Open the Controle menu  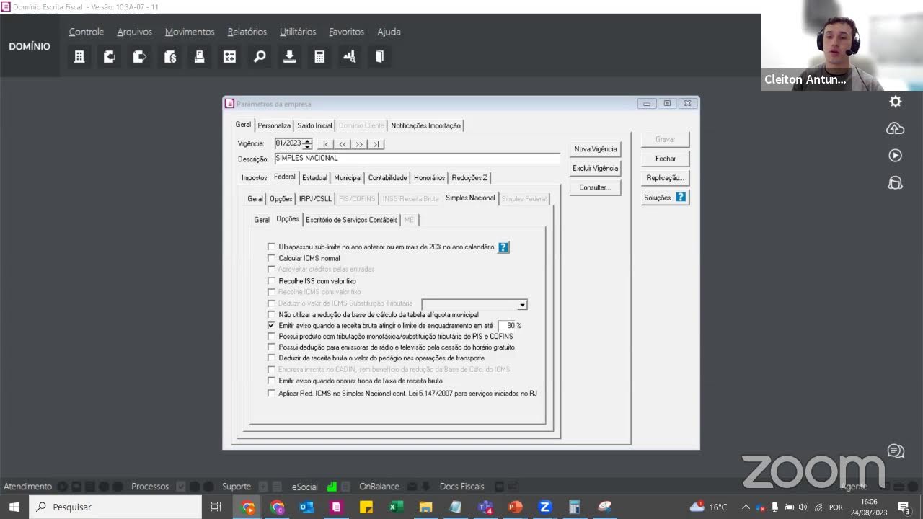tap(87, 32)
